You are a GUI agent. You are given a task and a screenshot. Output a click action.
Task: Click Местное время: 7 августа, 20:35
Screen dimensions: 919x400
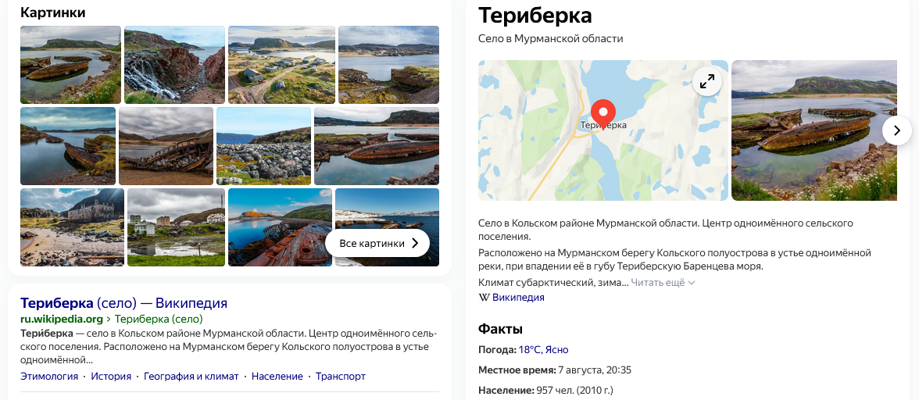pos(555,370)
